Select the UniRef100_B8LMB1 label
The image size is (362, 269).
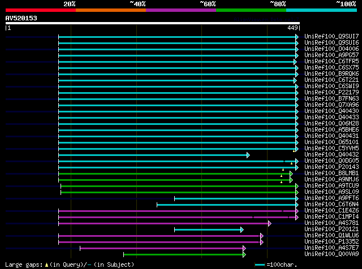pos(331,173)
